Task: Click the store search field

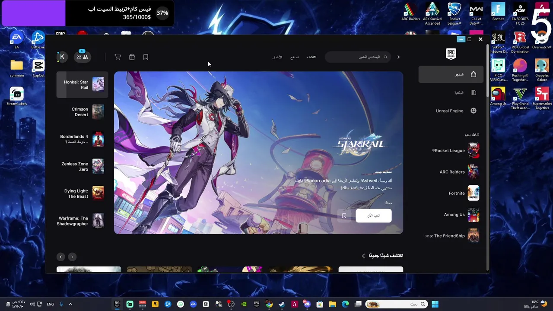Action: (359, 57)
